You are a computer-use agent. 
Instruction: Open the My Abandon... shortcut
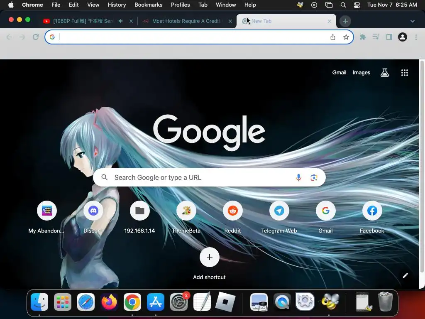pos(46,217)
